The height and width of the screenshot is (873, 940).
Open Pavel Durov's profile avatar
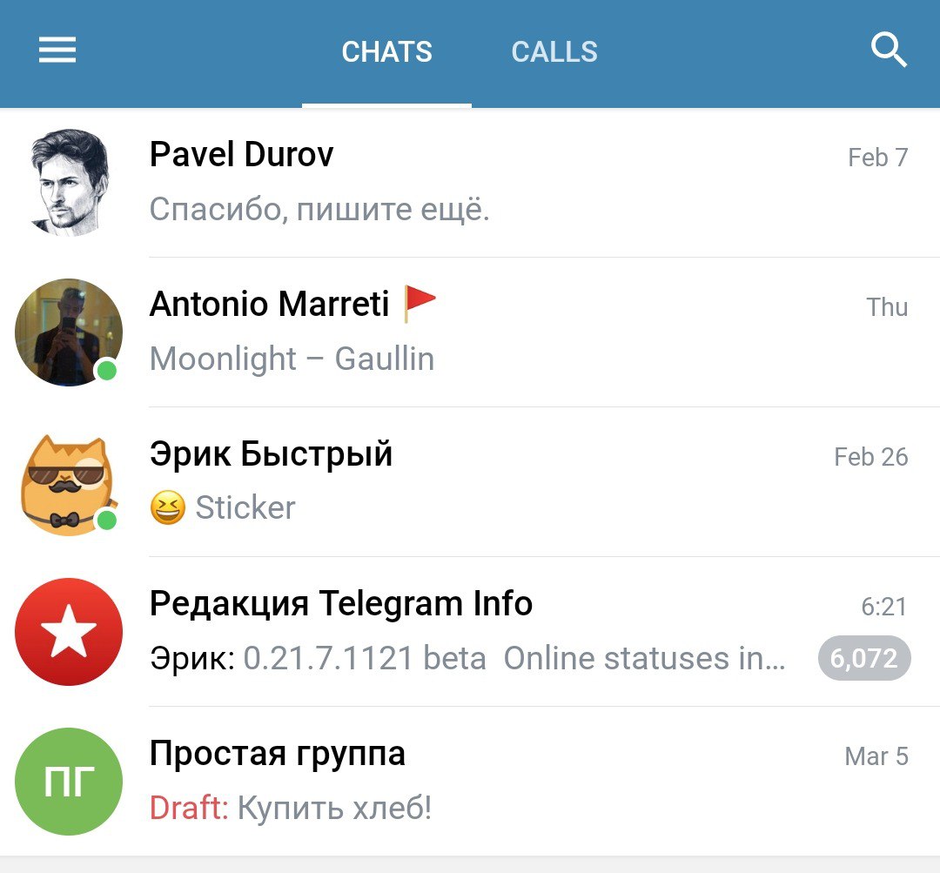[x=69, y=182]
